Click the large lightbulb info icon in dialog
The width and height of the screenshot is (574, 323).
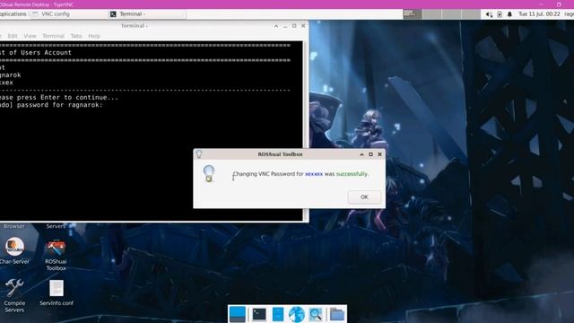tap(209, 173)
